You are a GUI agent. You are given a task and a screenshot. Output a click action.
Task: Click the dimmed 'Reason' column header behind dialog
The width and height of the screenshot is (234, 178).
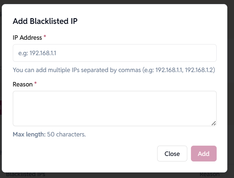(209, 175)
